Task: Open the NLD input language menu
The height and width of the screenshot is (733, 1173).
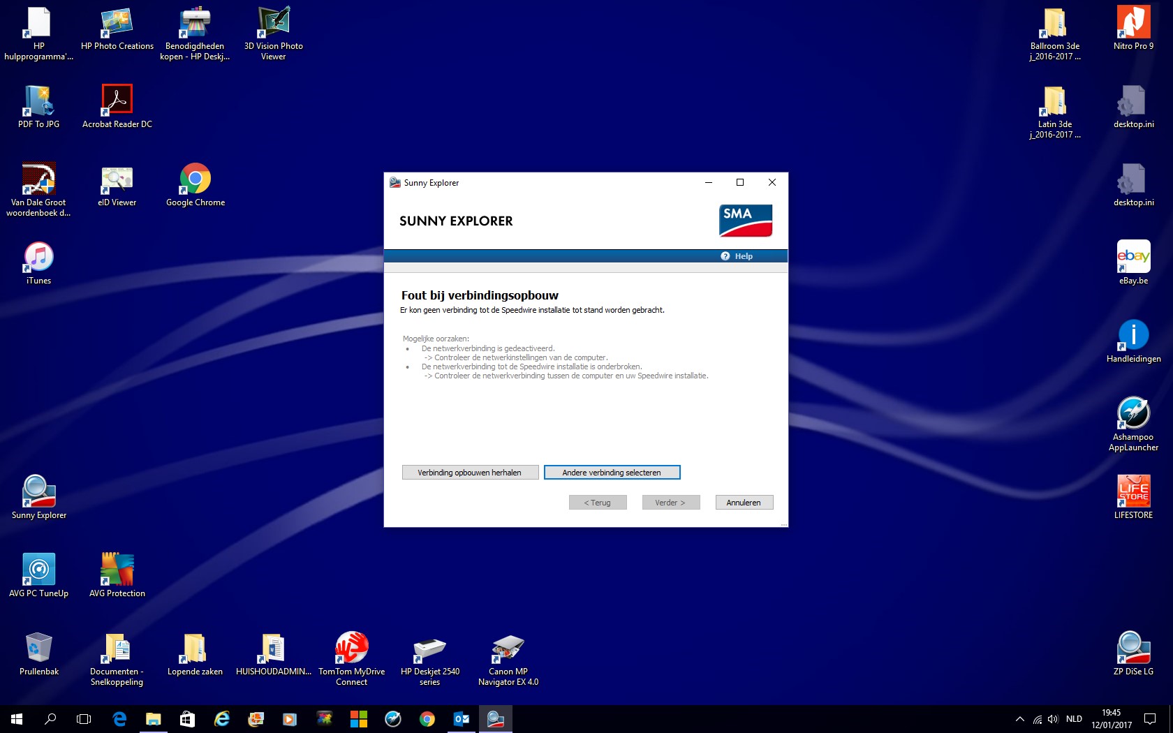Action: tap(1074, 719)
